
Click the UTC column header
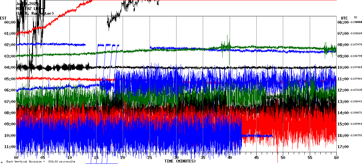click(x=344, y=18)
